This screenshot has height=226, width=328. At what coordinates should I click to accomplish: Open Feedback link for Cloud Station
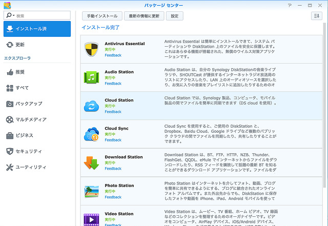(x=113, y=112)
